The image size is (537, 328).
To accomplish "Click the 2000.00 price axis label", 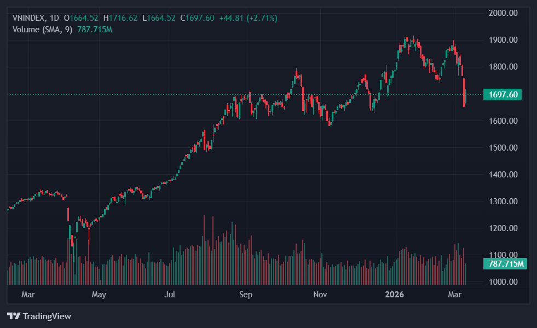I will pos(503,13).
